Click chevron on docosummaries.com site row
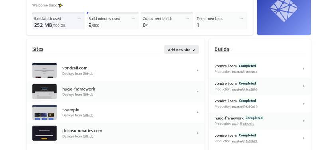 [197, 133]
